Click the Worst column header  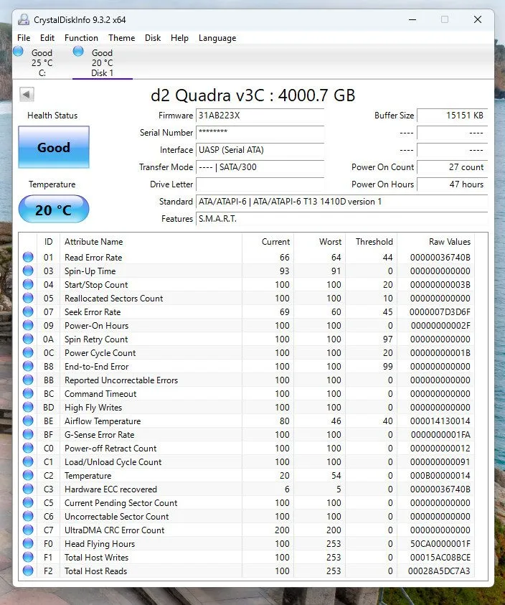pos(320,242)
